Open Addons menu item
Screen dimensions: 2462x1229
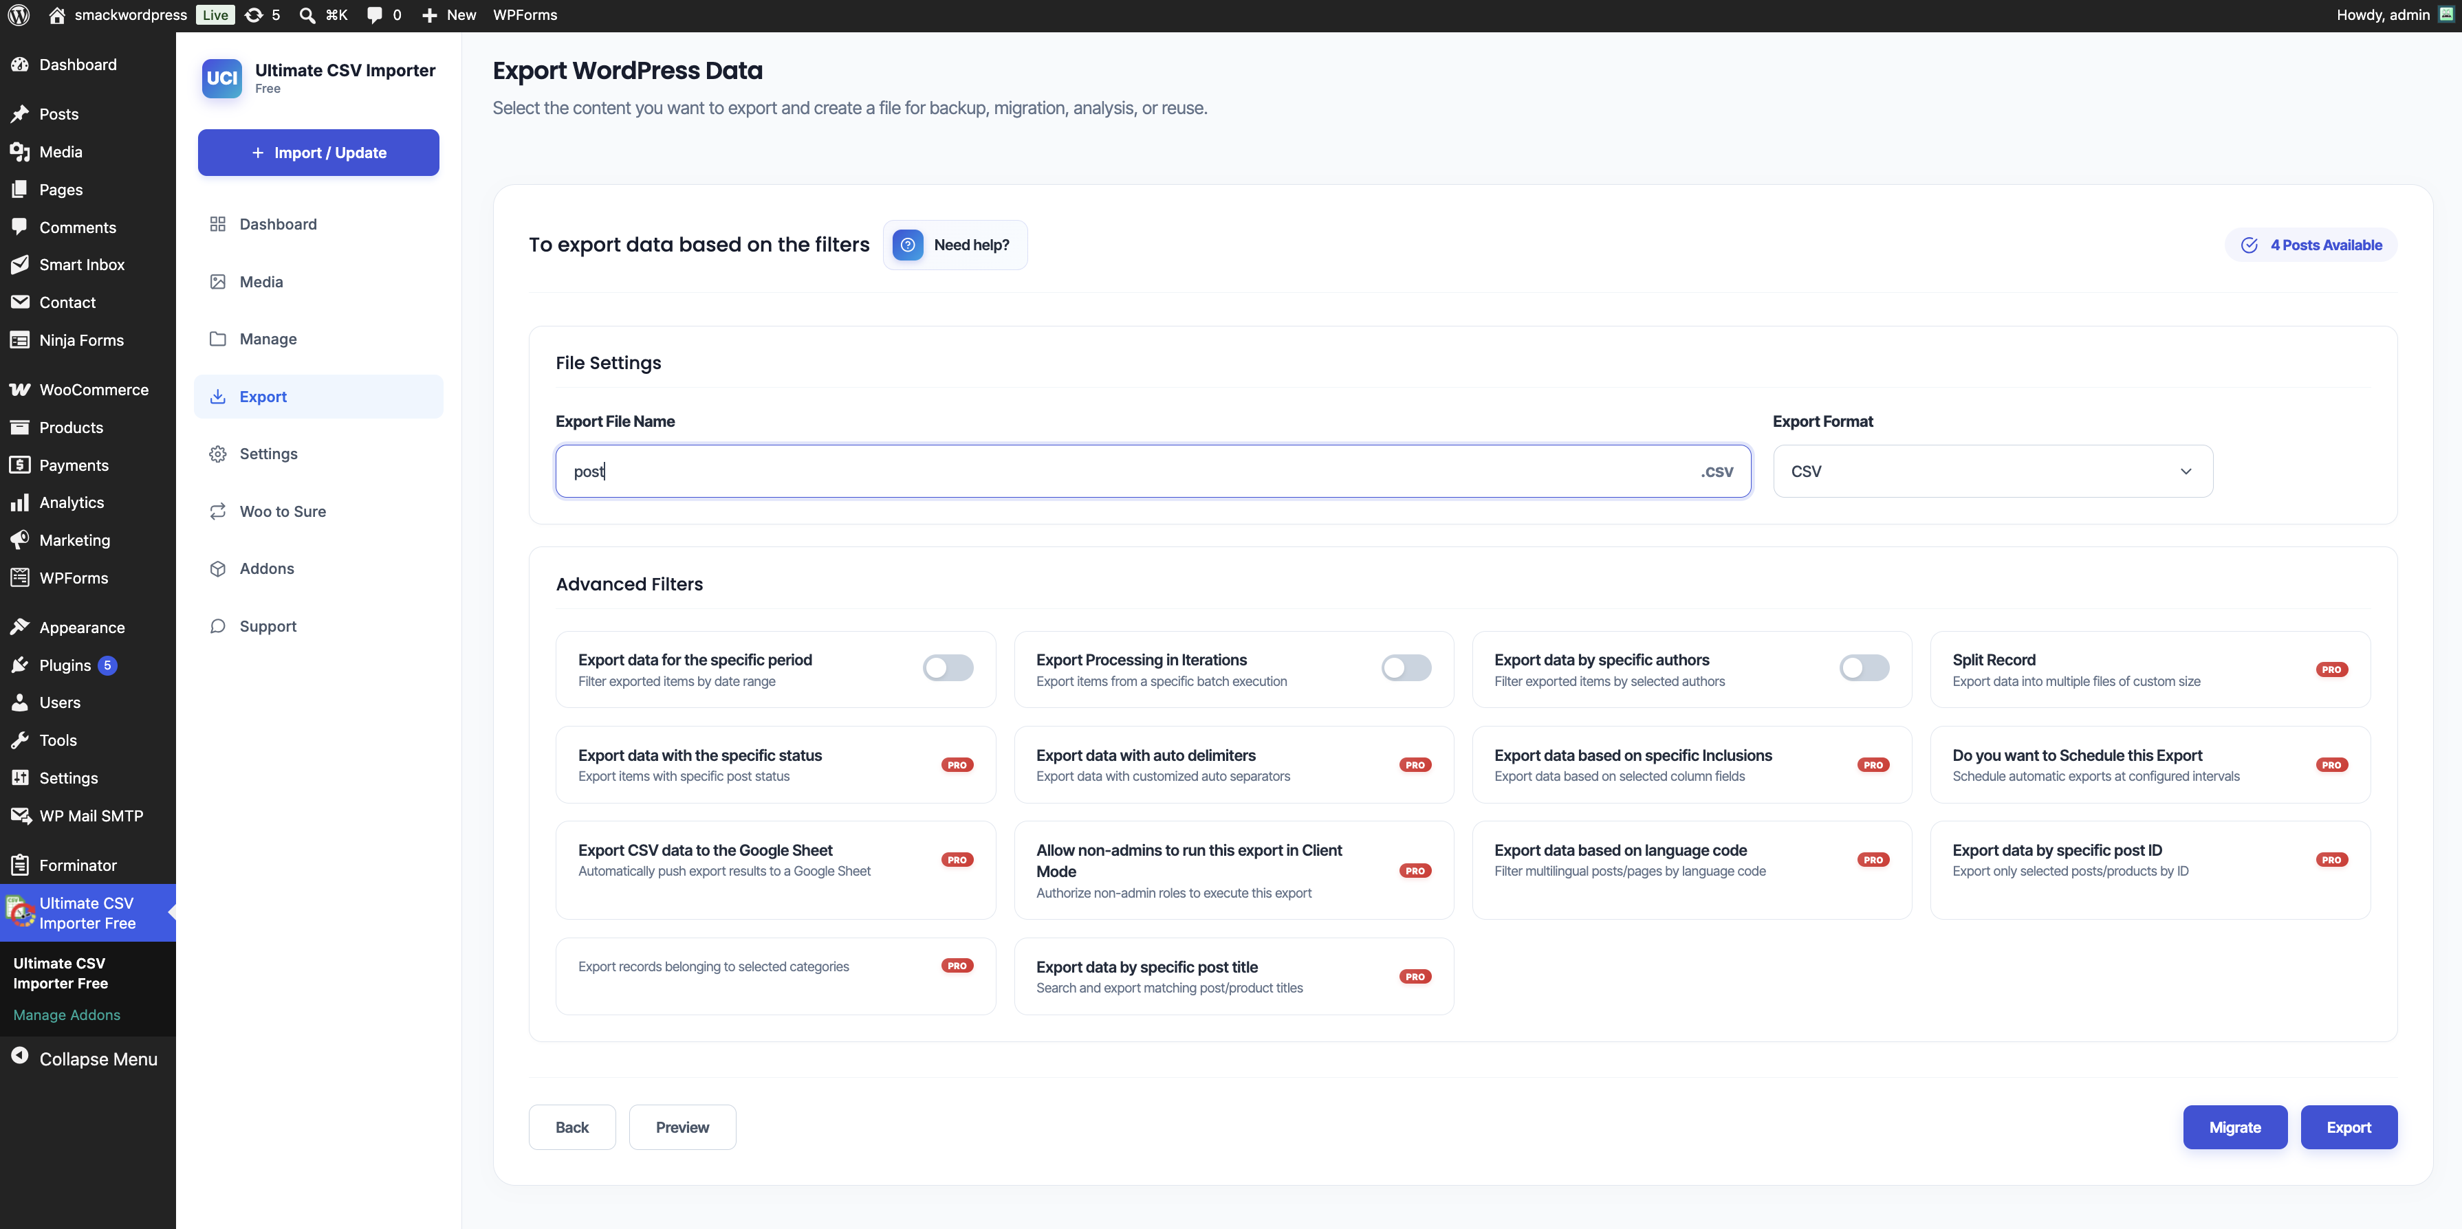[318, 568]
